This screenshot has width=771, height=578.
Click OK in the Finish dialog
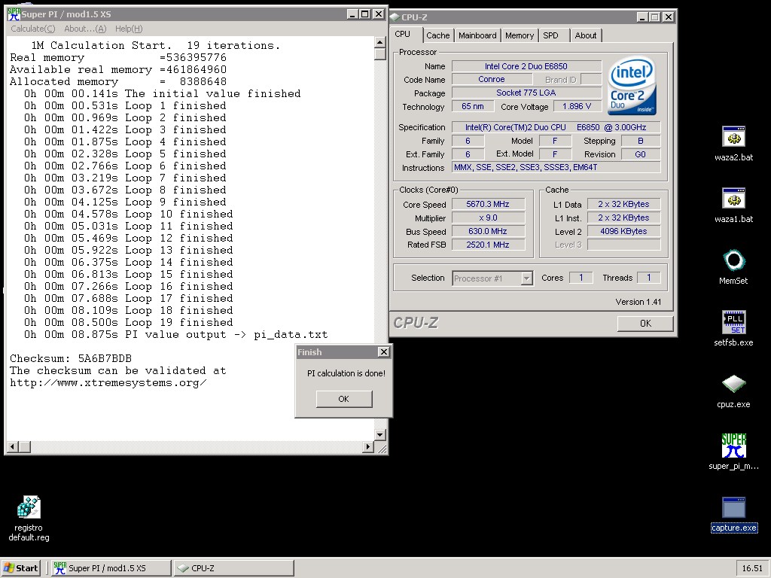343,399
